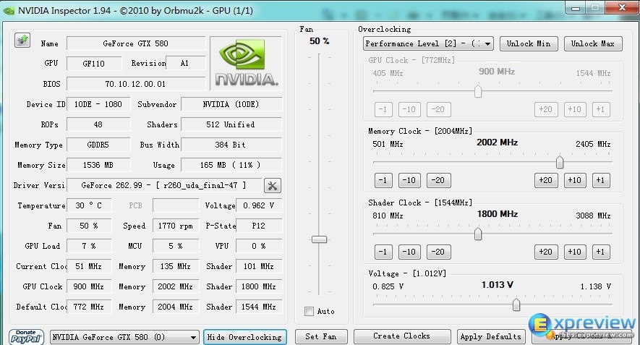Click the Bus Width value 384 Bit

tap(231, 145)
